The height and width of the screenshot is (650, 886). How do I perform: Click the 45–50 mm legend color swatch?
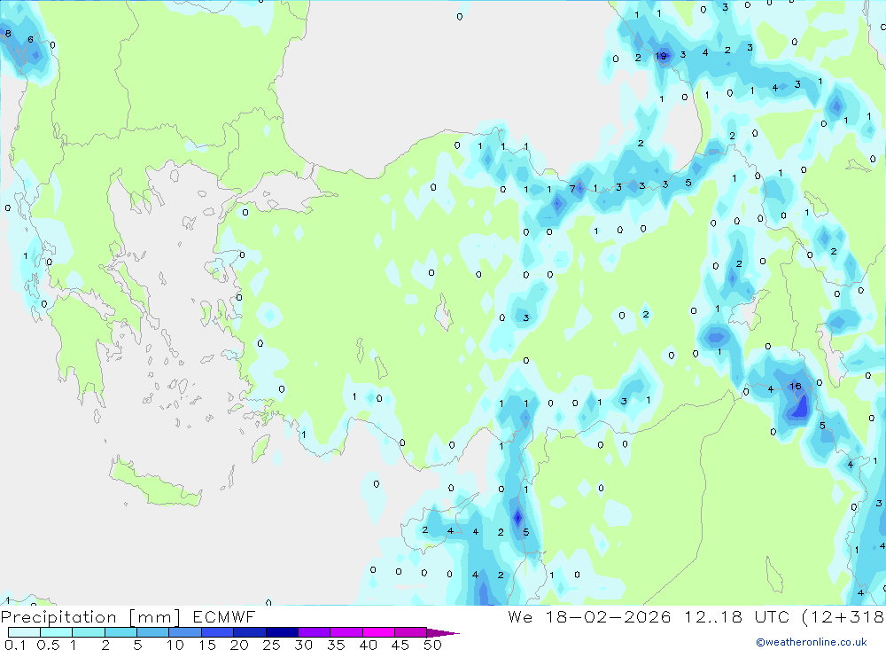pyautogui.click(x=411, y=632)
